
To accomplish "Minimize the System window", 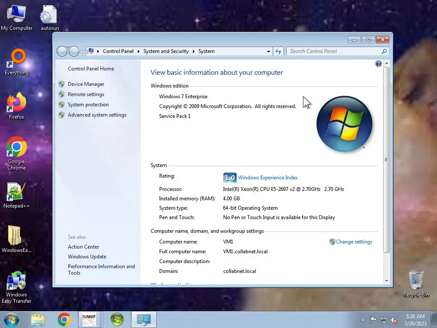I will (354, 40).
